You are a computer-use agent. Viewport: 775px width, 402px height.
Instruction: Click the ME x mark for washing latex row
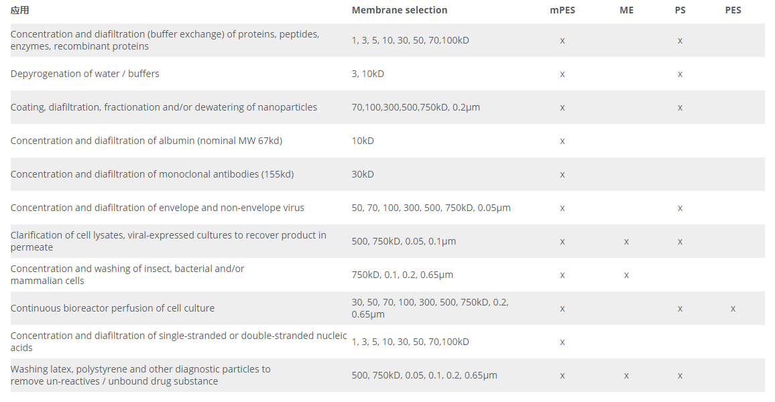[626, 375]
